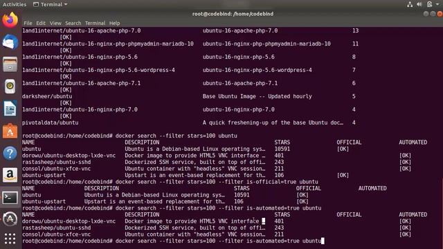Viewport: 443px width, 249px height.
Task: Click 'docker search --filter stars=100 ubuntu' command
Action: coord(177,136)
